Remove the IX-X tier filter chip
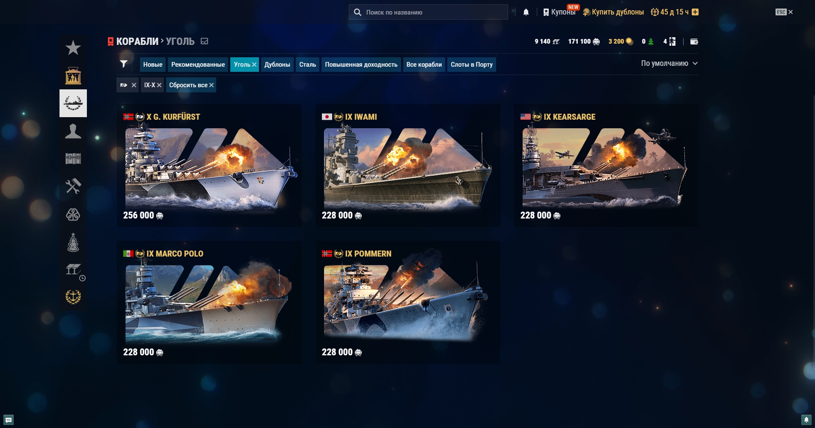The width and height of the screenshot is (815, 428). click(159, 85)
